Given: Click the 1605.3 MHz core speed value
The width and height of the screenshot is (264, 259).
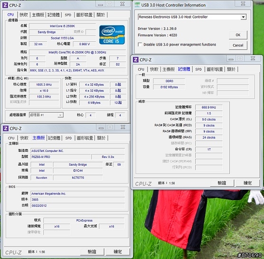Looking at the screenshot, I should [x=44, y=84].
